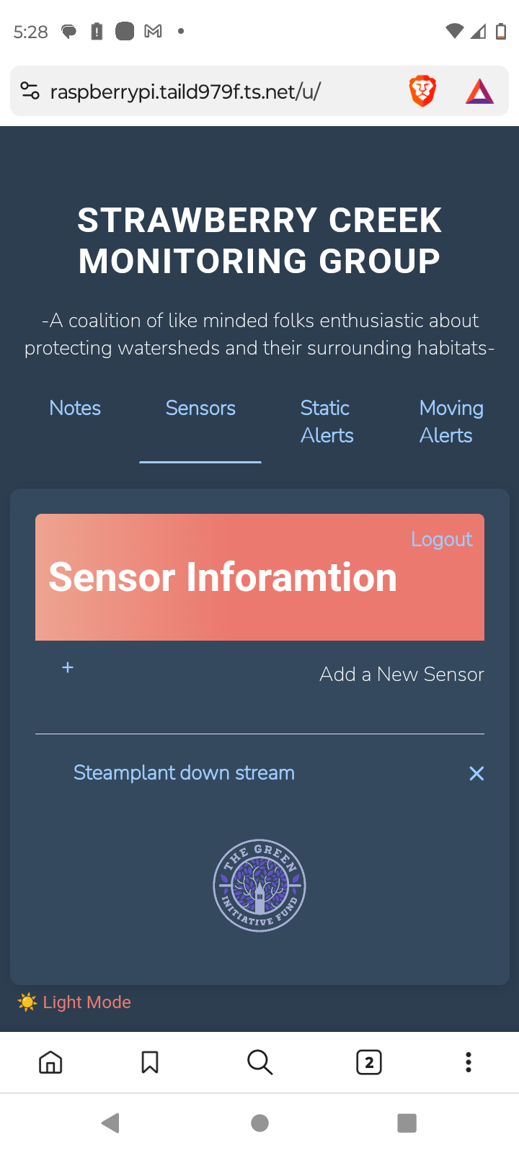
Task: Tap the Brave Shields lion icon
Action: pos(422,92)
